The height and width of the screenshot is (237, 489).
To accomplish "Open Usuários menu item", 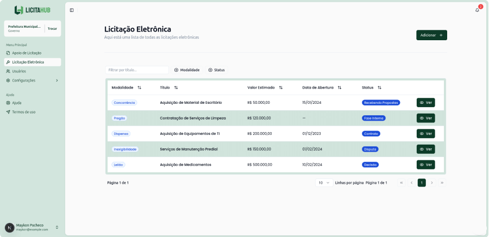I will (33, 71).
